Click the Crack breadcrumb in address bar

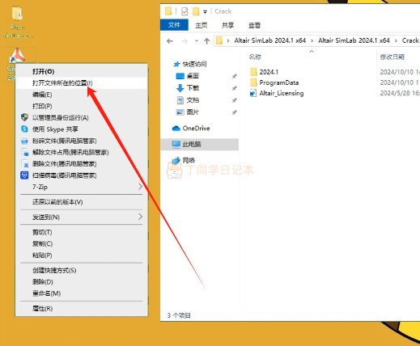(x=410, y=40)
